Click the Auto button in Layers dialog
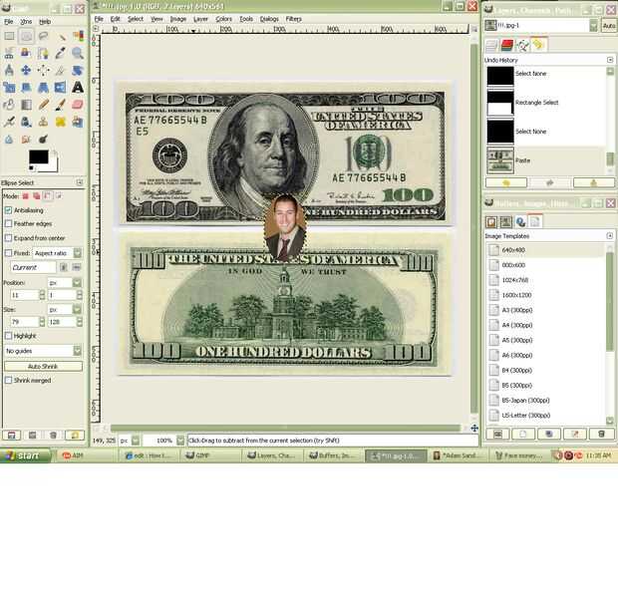Screen dimensions: 618x602 [609, 26]
